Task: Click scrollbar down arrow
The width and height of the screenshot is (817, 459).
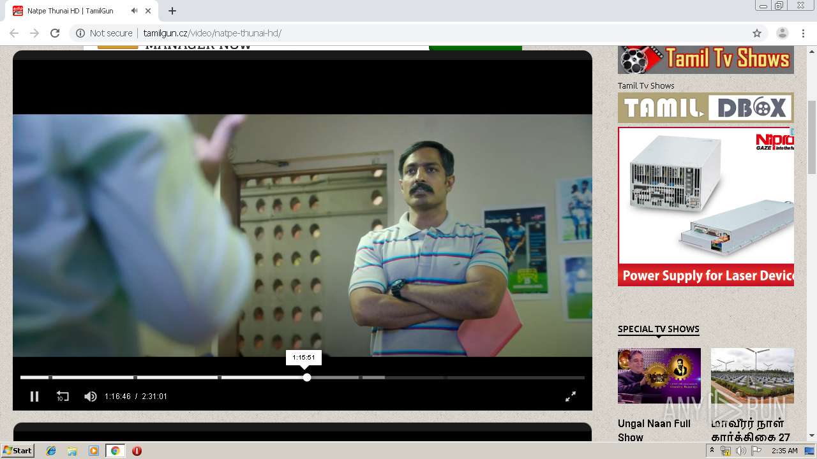Action: coord(812,436)
